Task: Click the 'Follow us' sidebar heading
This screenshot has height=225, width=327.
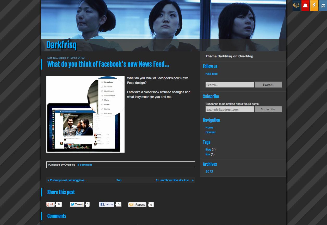Action: [x=210, y=66]
